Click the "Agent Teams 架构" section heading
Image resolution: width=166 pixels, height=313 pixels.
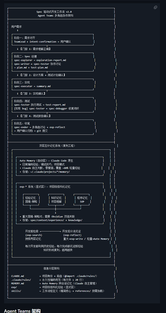point(22,311)
